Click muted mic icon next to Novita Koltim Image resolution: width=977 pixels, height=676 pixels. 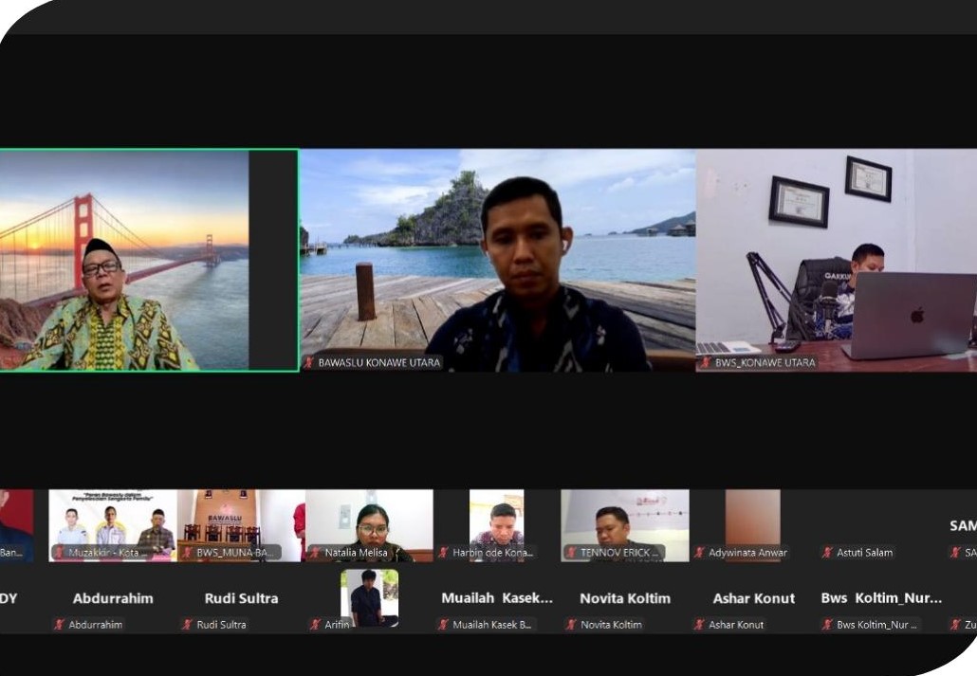tap(571, 625)
